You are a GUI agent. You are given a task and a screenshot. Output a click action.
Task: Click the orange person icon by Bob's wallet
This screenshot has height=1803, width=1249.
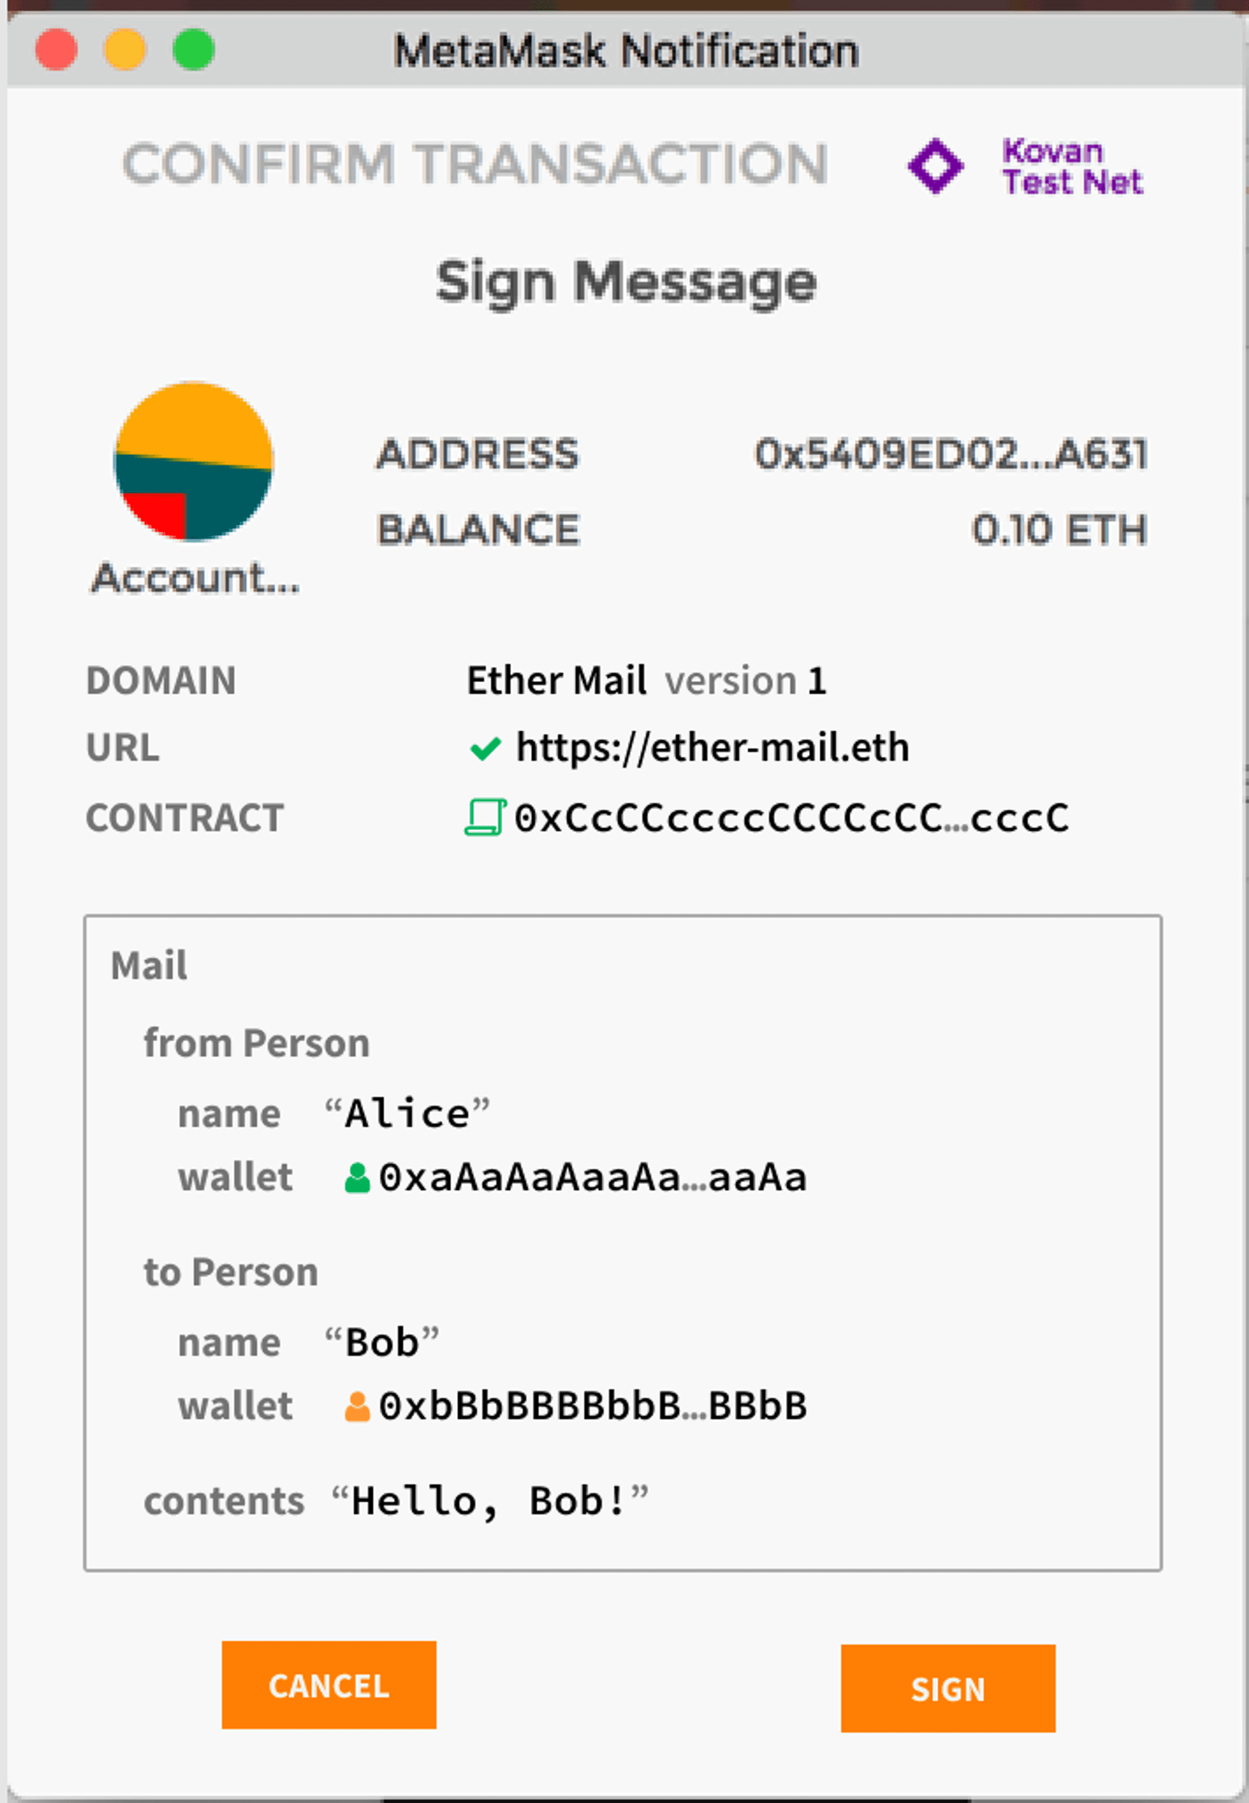click(x=357, y=1404)
